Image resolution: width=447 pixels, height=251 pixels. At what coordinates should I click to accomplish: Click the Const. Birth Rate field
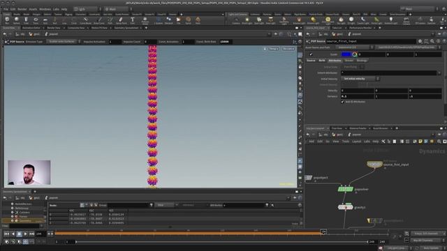[226, 42]
